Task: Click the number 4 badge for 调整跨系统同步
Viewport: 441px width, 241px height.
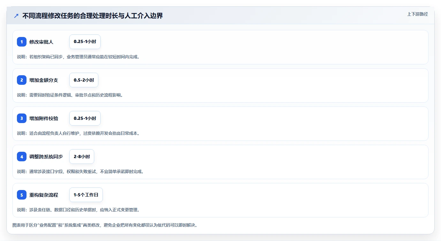Action: tap(22, 157)
